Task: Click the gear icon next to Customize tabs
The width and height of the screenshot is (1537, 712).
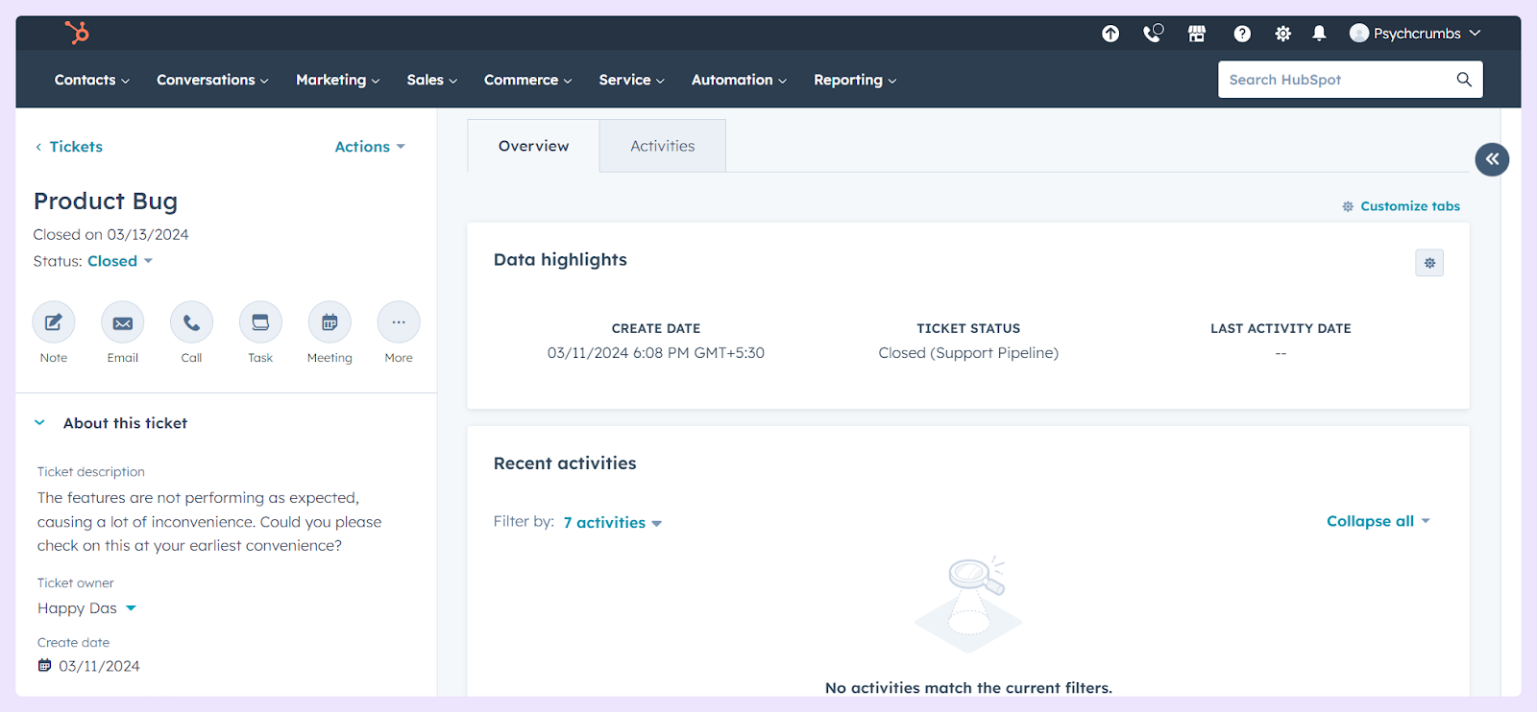Action: [x=1348, y=206]
